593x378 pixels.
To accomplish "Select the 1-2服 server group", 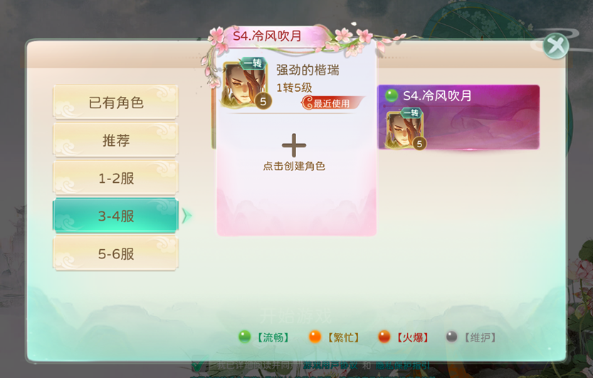I will 115,178.
